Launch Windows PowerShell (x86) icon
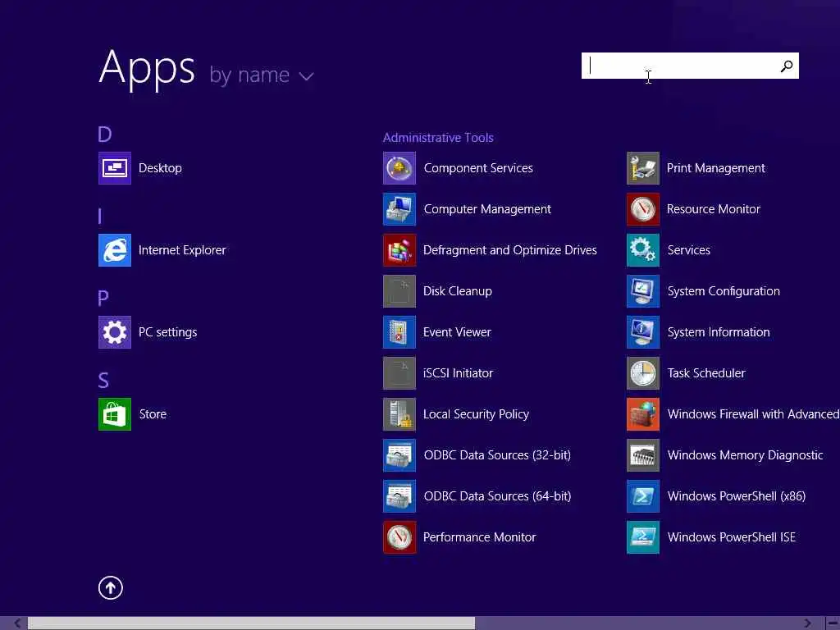This screenshot has width=840, height=630. coord(643,496)
